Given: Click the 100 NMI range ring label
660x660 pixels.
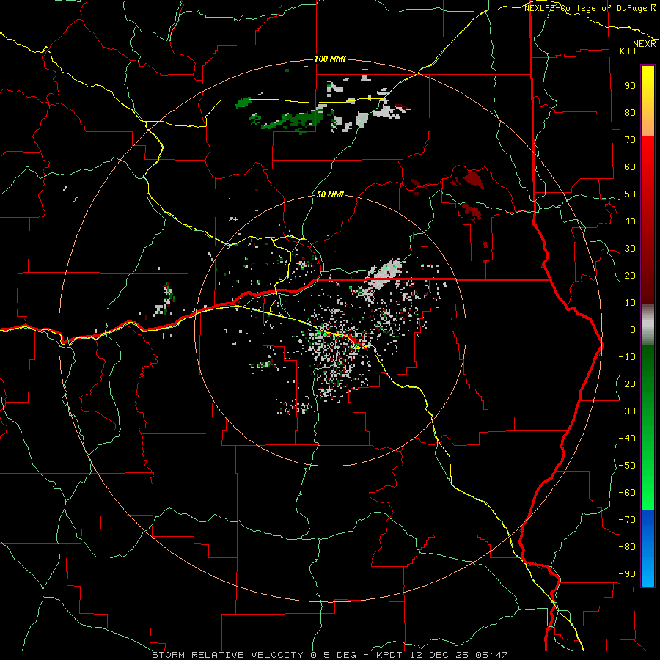Looking at the screenshot, I should click(330, 59).
